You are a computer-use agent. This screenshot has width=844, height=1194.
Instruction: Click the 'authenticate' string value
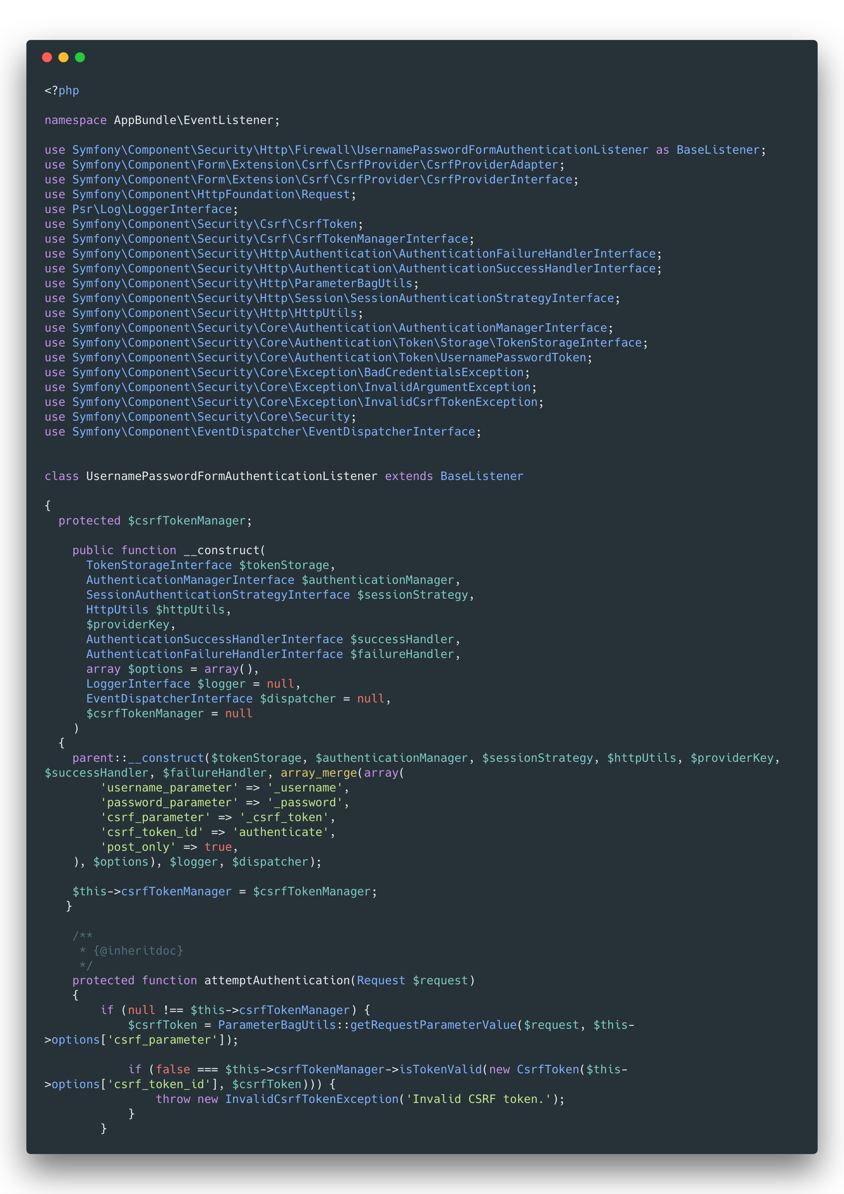[280, 832]
